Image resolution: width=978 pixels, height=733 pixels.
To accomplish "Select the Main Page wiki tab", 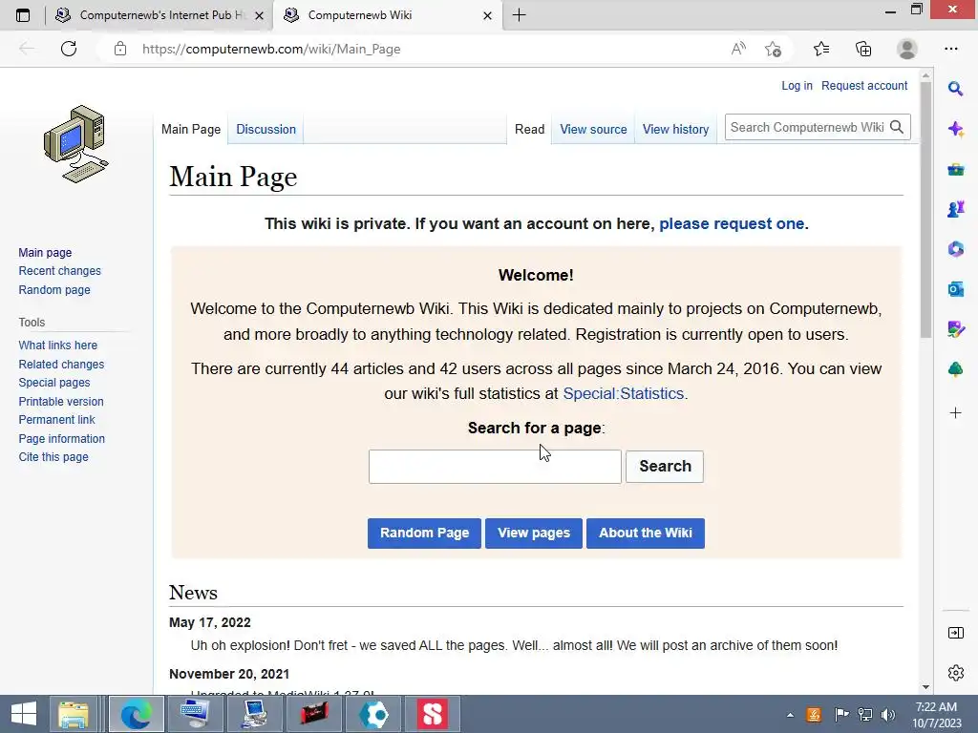I will coord(191,129).
